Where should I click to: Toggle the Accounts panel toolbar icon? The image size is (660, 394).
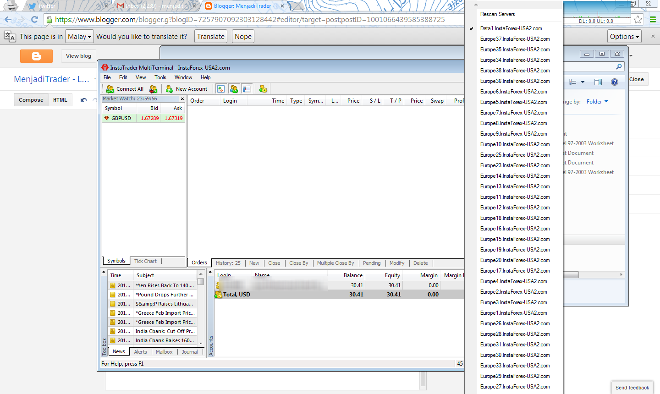click(x=234, y=89)
